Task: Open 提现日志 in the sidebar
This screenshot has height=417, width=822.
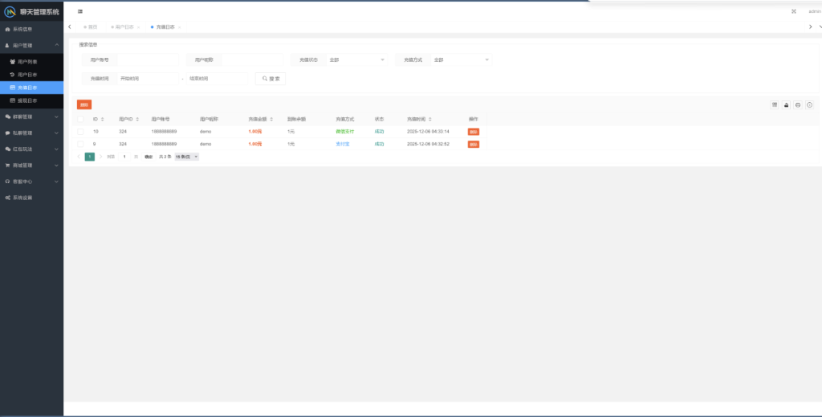Action: click(27, 100)
